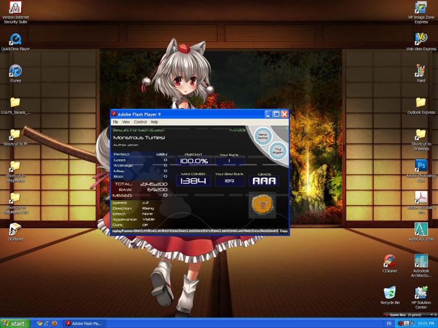Click the EN language indicator
The height and width of the screenshot is (328, 438).
[389, 323]
